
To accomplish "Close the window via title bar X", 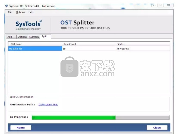I will pyautogui.click(x=168, y=5).
